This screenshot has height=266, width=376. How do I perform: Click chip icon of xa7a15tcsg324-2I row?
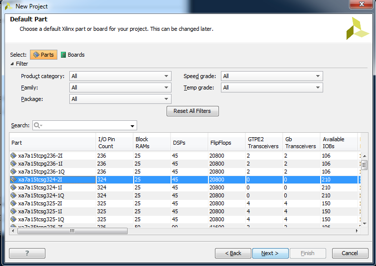(13, 179)
